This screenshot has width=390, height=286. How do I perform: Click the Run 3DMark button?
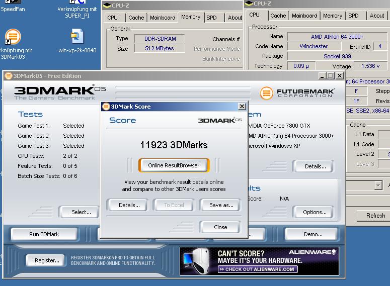(x=44, y=234)
